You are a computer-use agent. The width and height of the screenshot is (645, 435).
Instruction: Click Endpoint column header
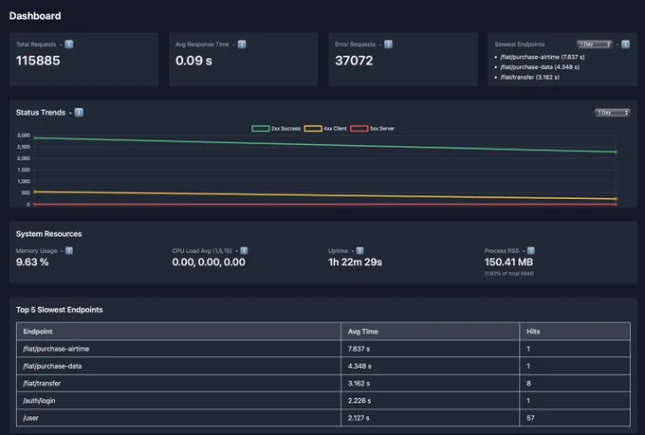(178, 332)
